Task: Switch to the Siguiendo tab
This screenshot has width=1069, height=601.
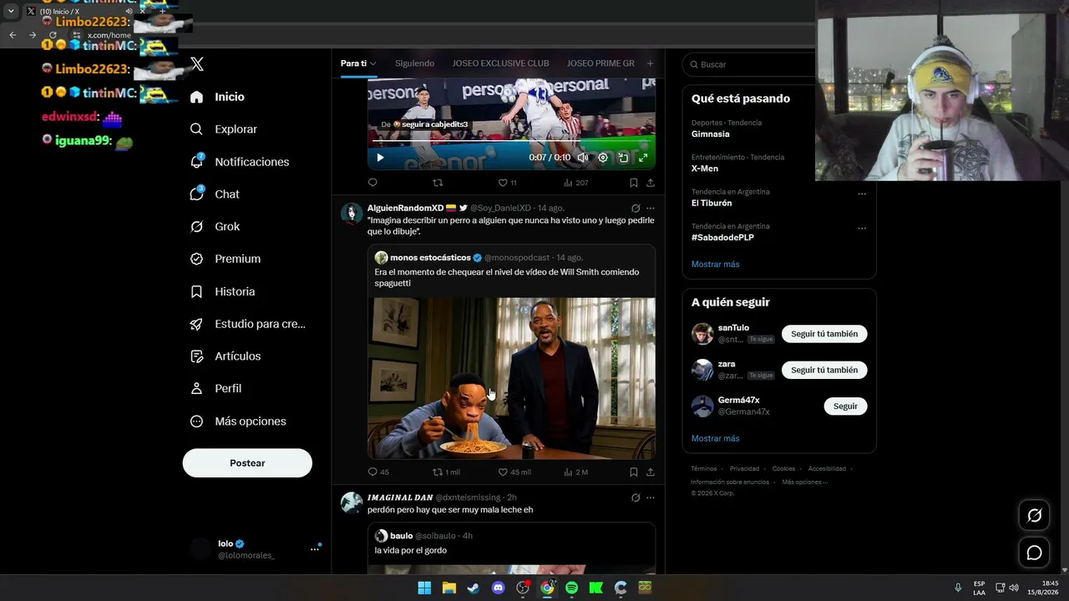Action: click(x=414, y=63)
